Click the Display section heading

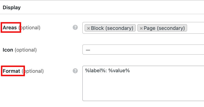12,8
